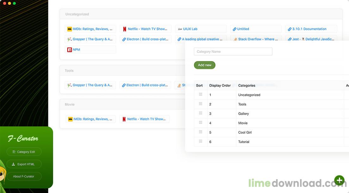
Task: Click Netflix favicon in Uncategorized section
Action: (x=125, y=29)
